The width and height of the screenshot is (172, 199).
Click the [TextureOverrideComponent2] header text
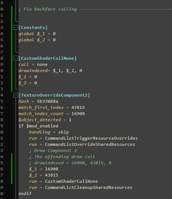[x=54, y=95]
